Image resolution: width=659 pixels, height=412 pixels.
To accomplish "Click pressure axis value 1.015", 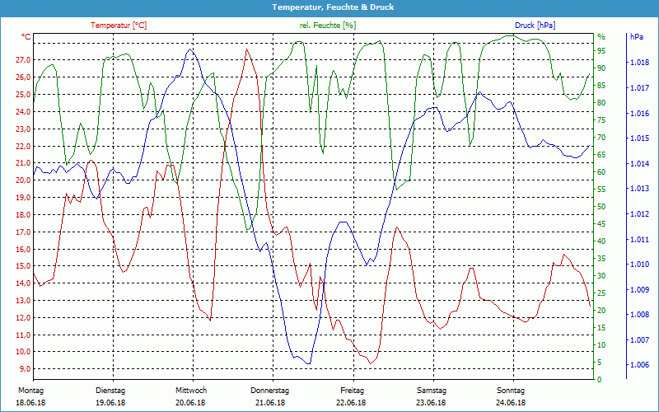I will coord(639,138).
